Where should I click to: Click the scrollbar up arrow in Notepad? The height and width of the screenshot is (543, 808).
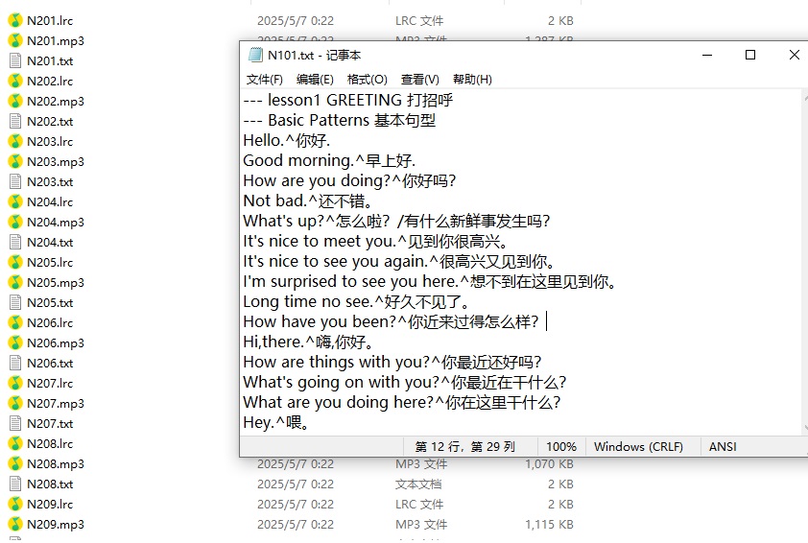pyautogui.click(x=800, y=97)
